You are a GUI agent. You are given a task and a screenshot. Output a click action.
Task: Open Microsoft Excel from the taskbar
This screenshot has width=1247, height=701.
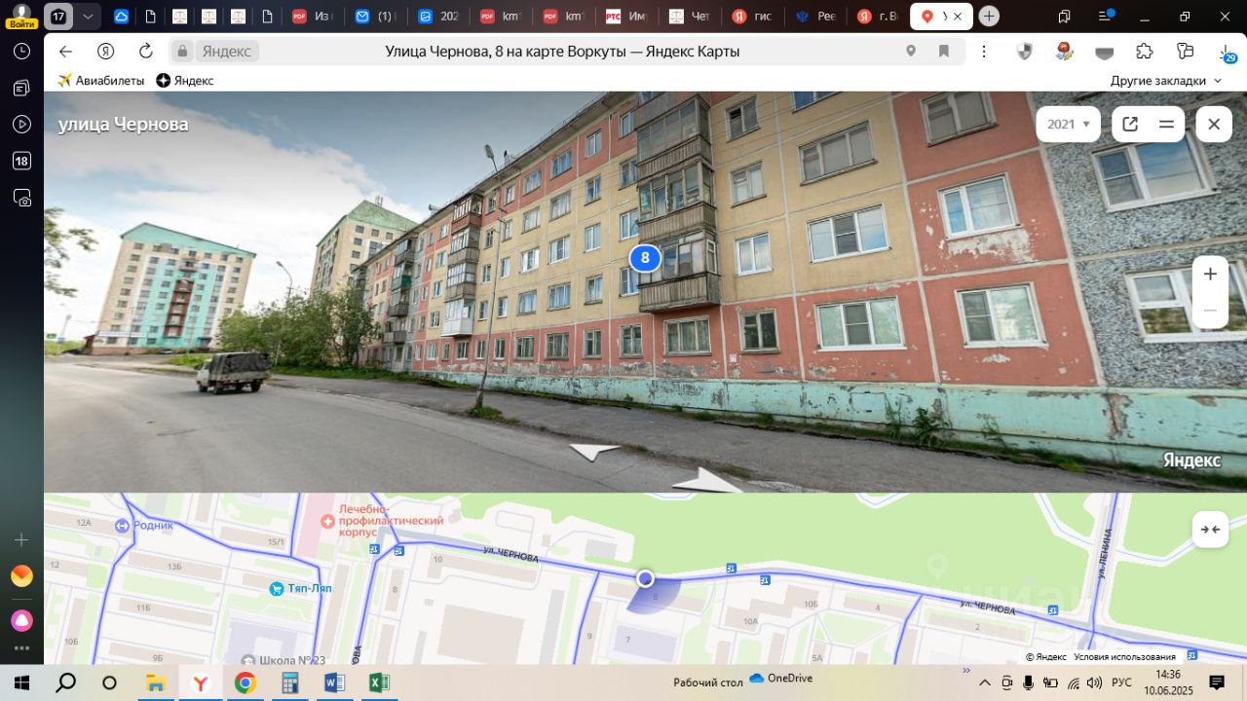379,683
